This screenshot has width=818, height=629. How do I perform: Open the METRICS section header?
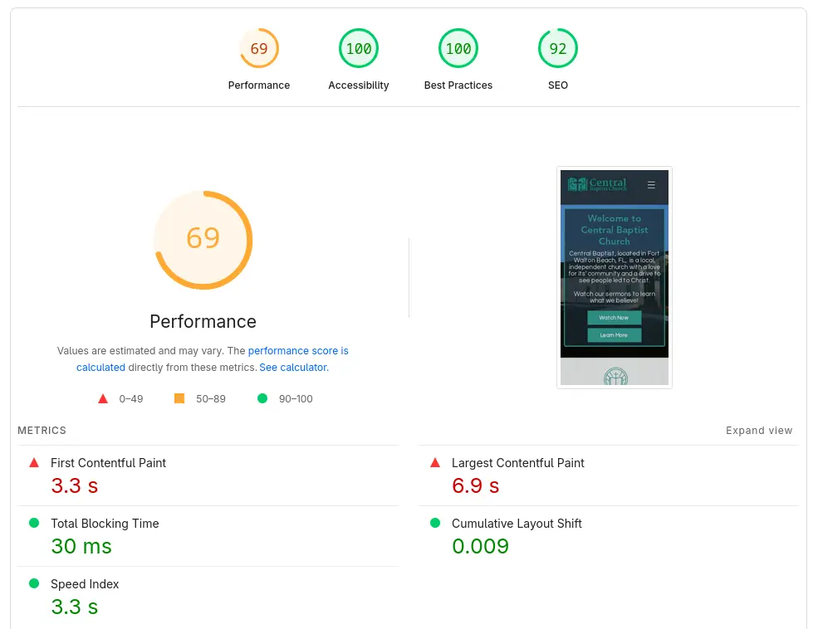click(x=42, y=430)
